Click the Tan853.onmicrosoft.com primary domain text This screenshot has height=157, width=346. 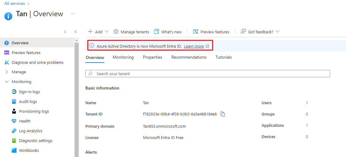pos(164,126)
